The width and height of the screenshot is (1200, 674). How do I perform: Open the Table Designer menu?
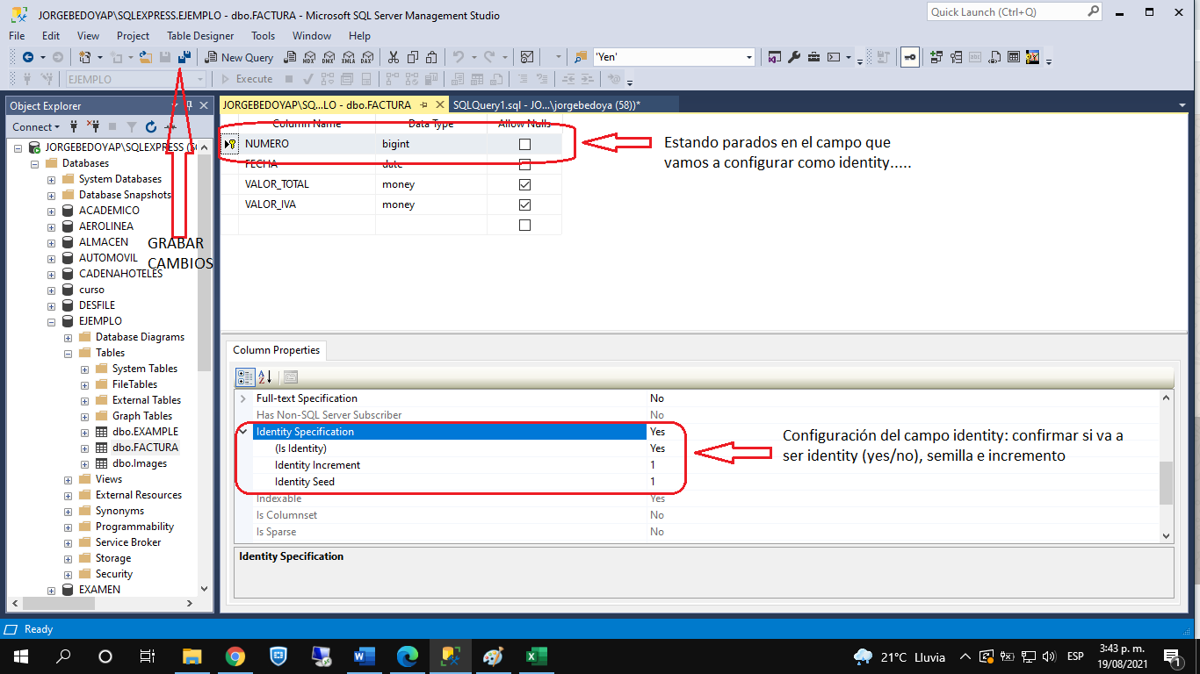tap(200, 36)
